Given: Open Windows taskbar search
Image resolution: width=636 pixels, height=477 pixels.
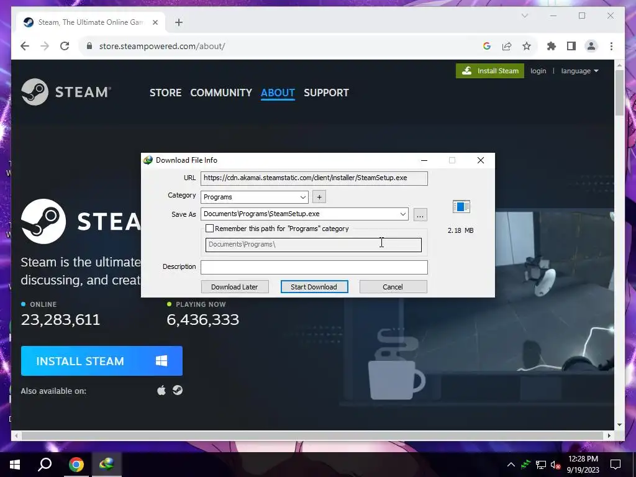Looking at the screenshot, I should coord(45,465).
